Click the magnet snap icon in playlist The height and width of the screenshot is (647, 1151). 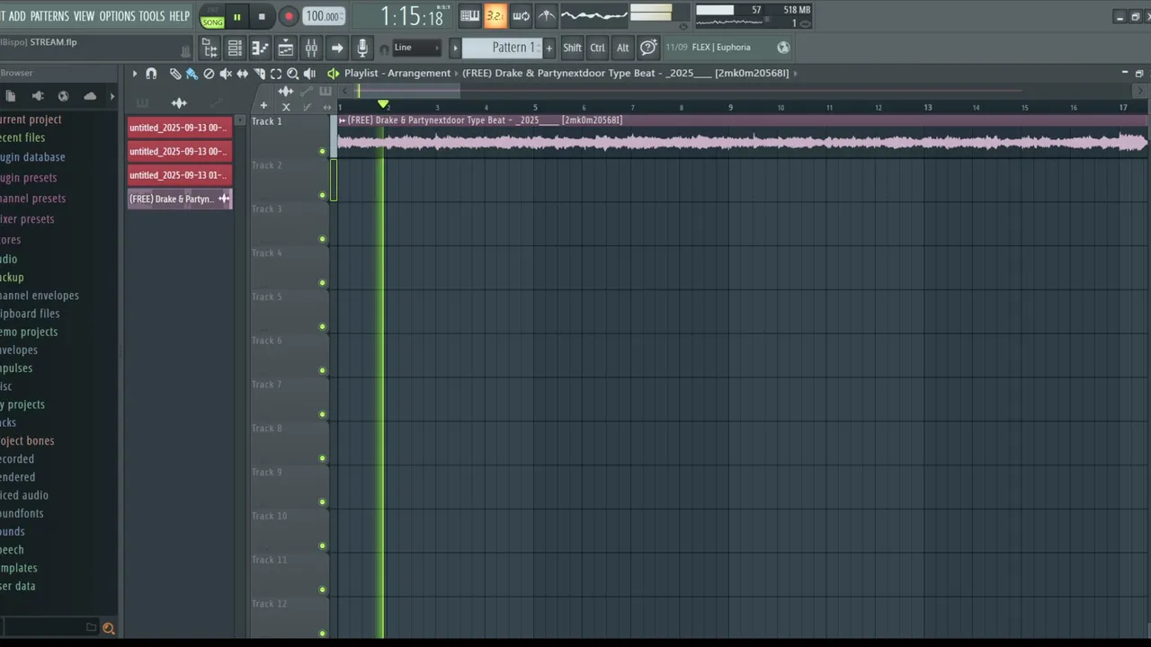coord(151,74)
